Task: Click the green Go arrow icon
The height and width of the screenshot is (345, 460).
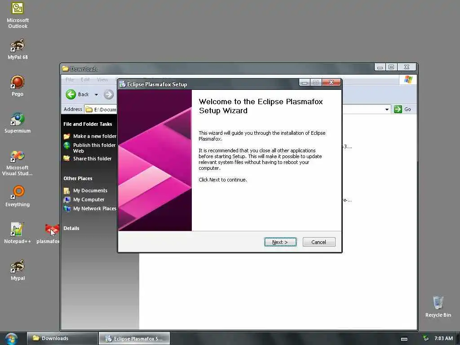Action: click(x=398, y=109)
